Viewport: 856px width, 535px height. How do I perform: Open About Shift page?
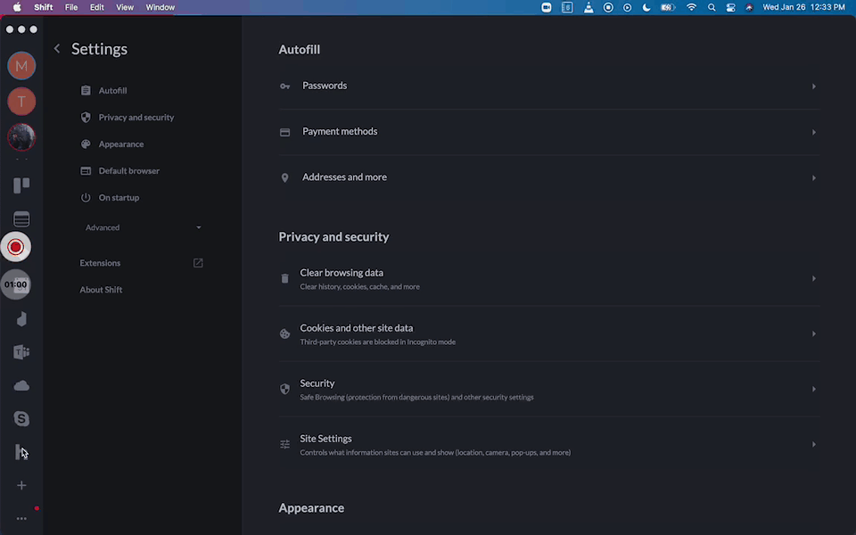point(101,290)
